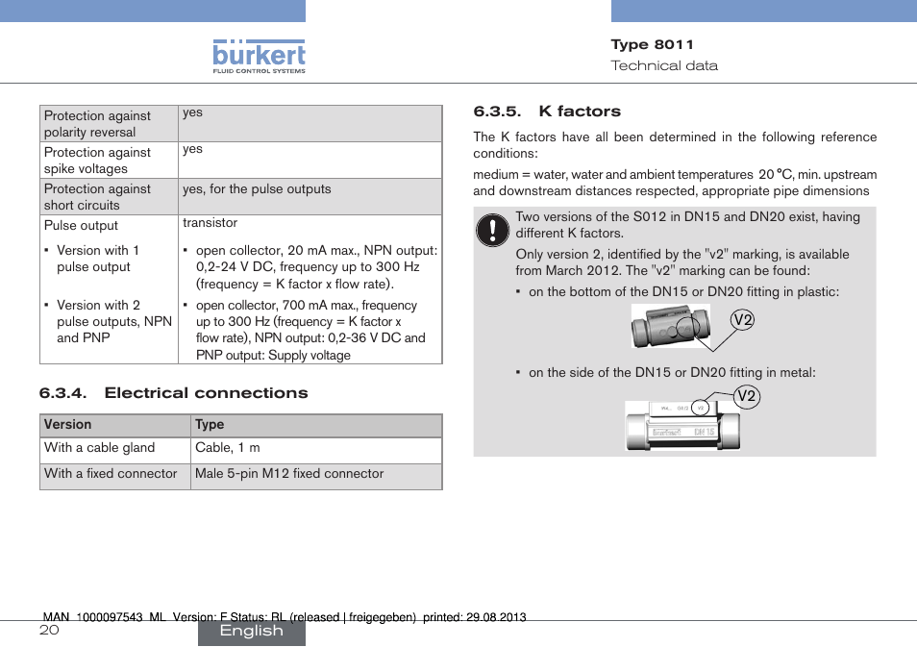Click the English language tab
This screenshot has height=647, width=917.
(252, 632)
